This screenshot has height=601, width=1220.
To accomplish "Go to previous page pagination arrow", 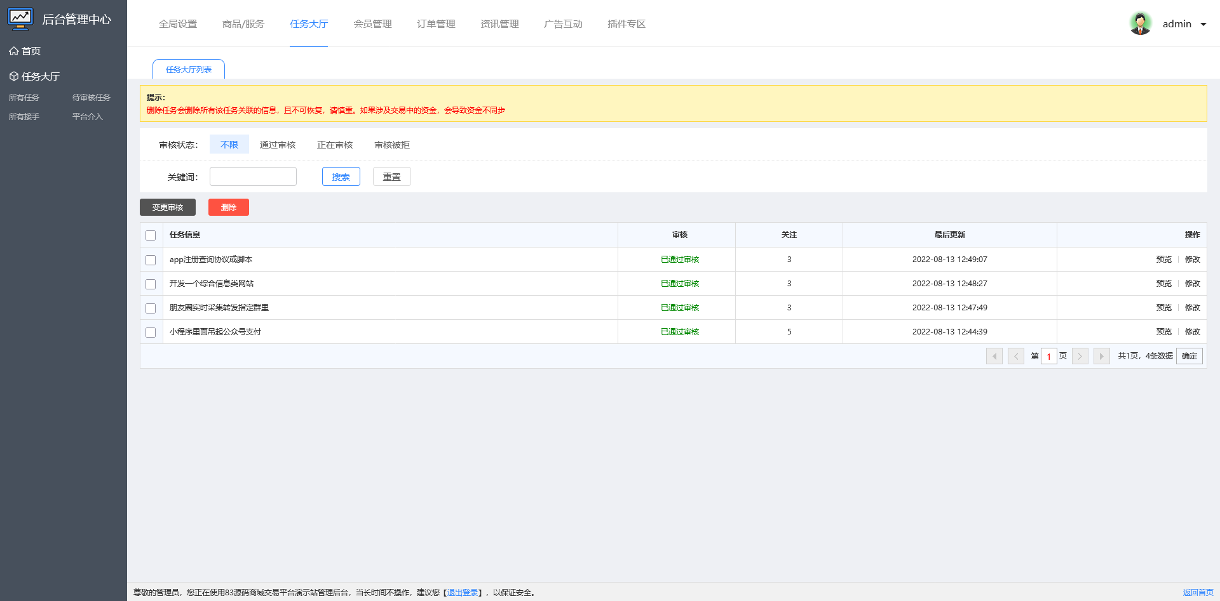I will tap(1016, 356).
